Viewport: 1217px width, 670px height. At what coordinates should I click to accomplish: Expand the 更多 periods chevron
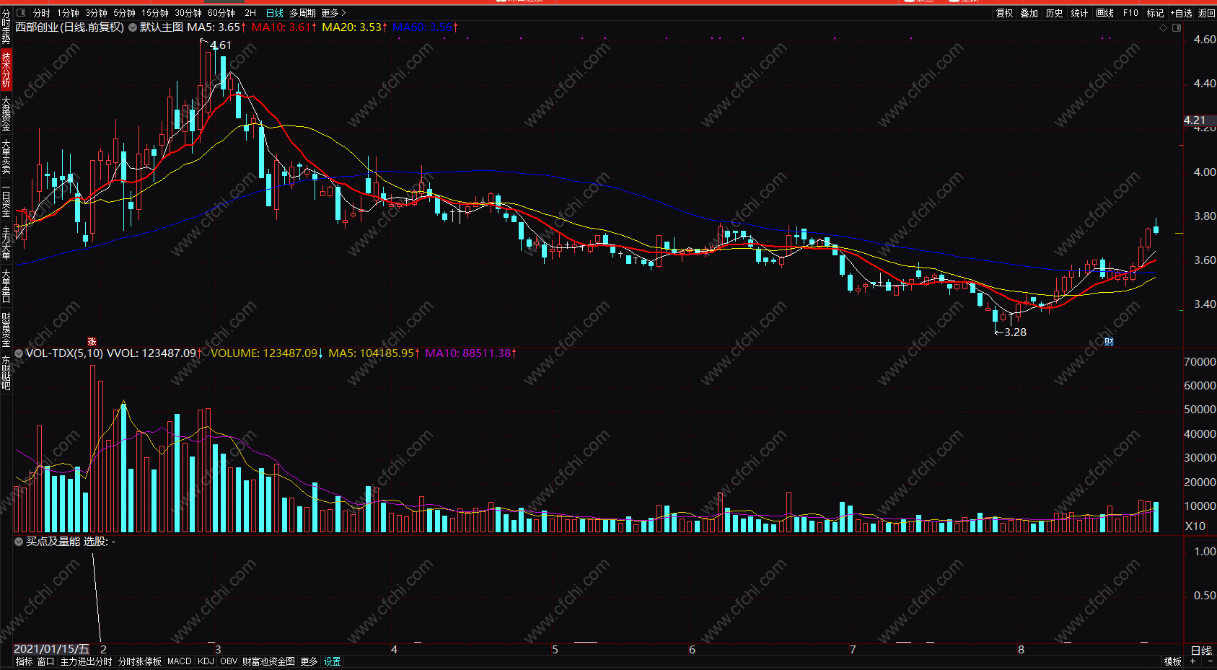[x=334, y=13]
